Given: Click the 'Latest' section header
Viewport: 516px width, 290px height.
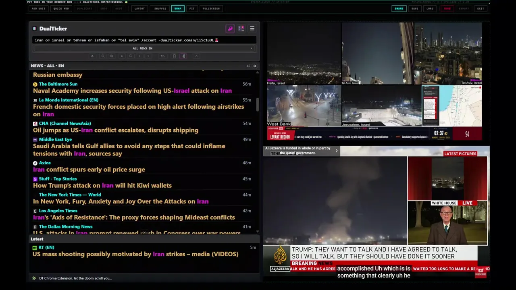Looking at the screenshot, I should coord(37,239).
